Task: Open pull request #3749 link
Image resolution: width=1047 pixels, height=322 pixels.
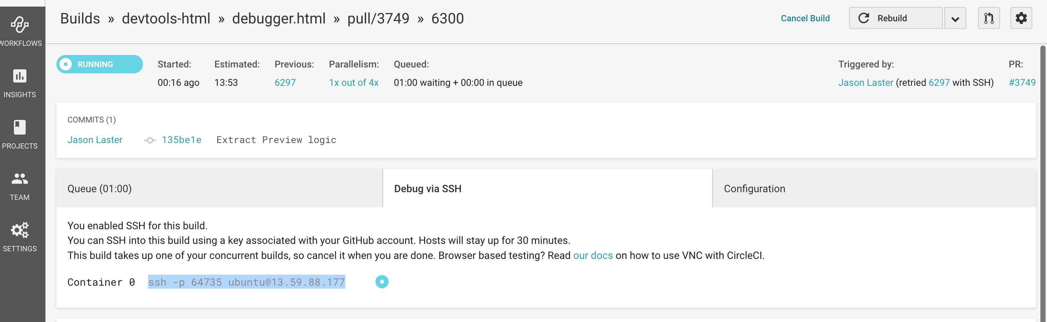Action: tap(1022, 83)
